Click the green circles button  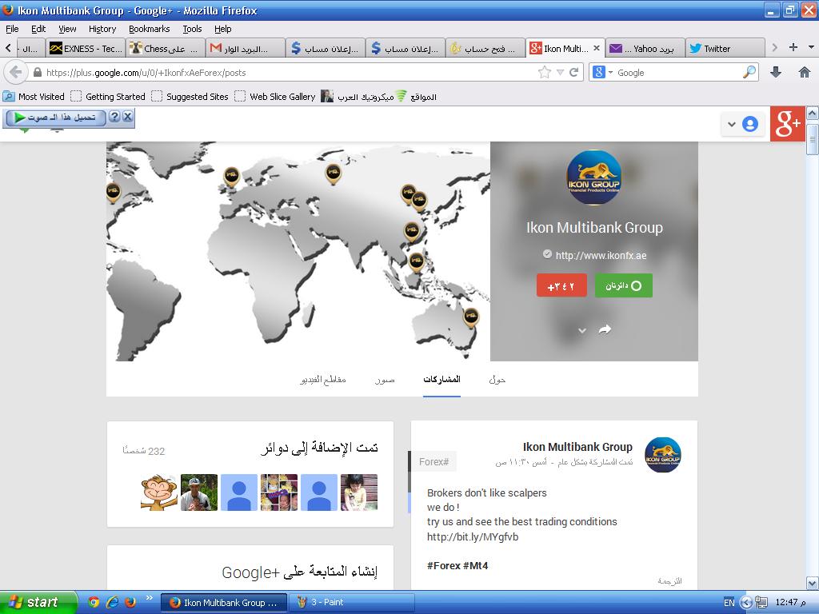pyautogui.click(x=624, y=285)
